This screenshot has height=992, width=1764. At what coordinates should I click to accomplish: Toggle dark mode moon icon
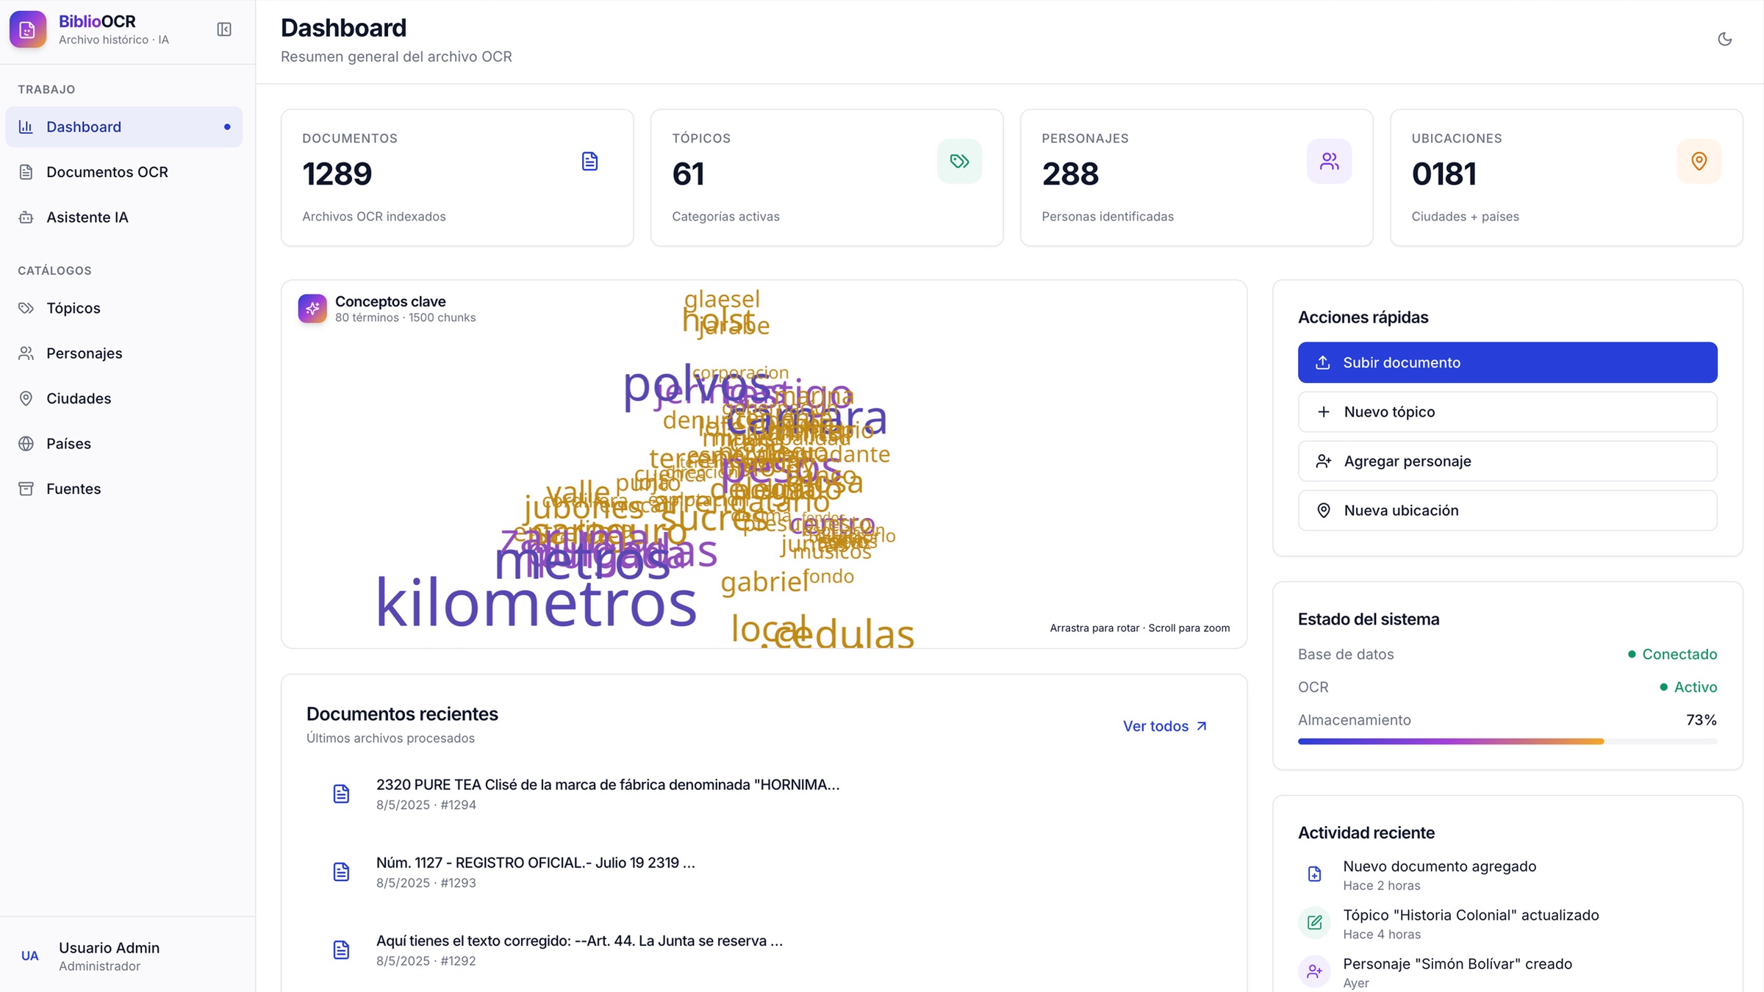[x=1724, y=39]
